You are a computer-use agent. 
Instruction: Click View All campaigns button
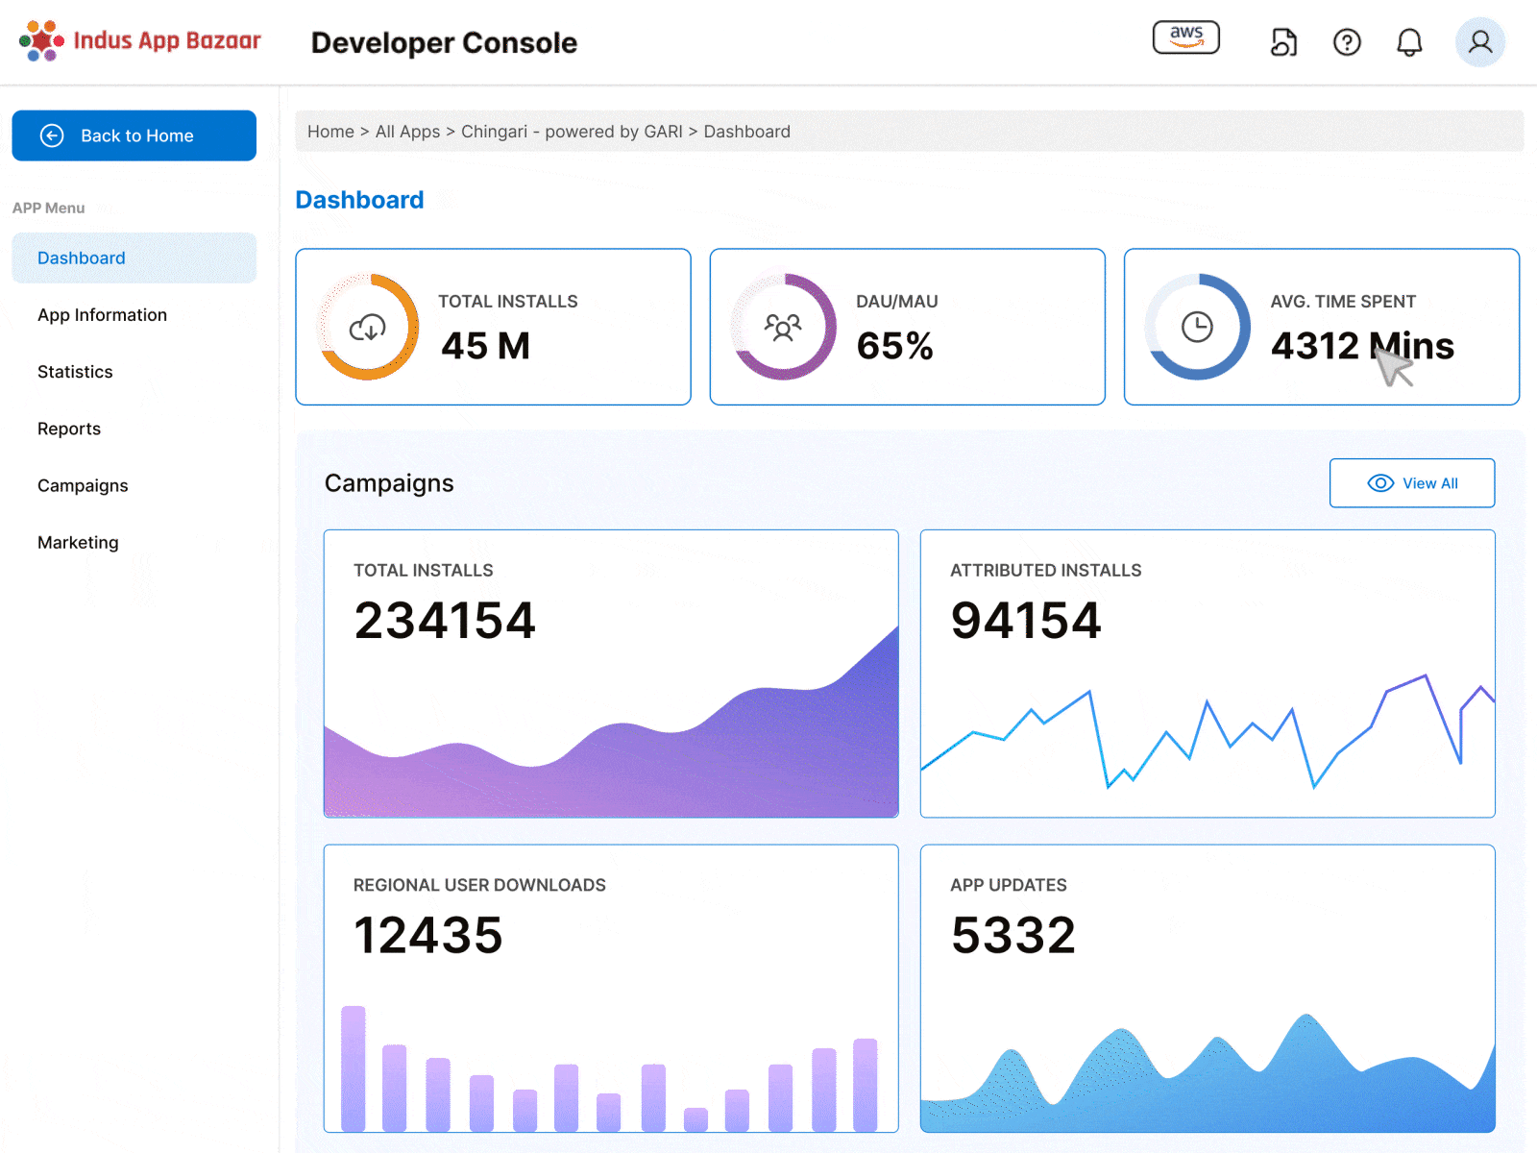[x=1411, y=483]
